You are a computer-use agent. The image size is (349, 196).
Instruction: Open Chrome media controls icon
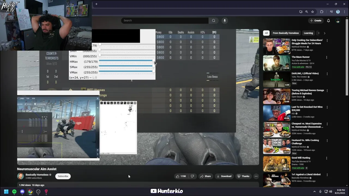pyautogui.click(x=331, y=12)
